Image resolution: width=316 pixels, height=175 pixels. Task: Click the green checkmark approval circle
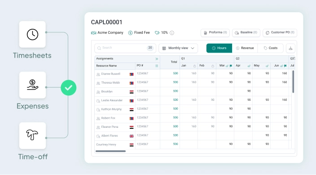click(69, 88)
